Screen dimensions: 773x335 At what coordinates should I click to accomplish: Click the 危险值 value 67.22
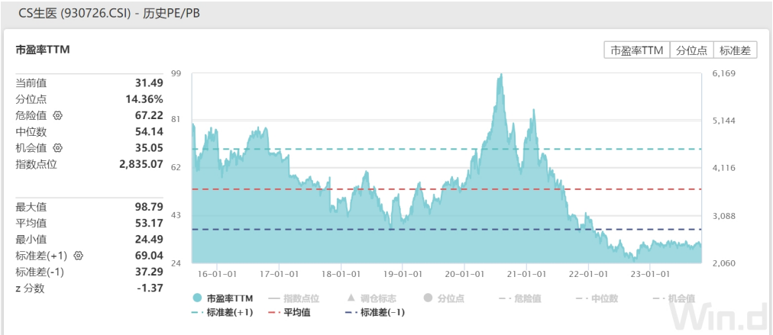click(x=150, y=116)
